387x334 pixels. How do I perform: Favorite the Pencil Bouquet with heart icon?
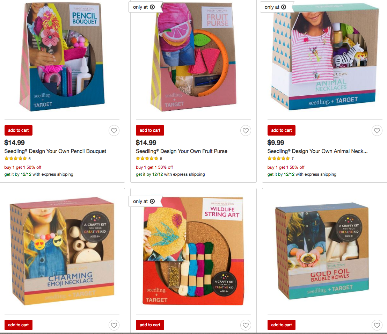(x=114, y=131)
